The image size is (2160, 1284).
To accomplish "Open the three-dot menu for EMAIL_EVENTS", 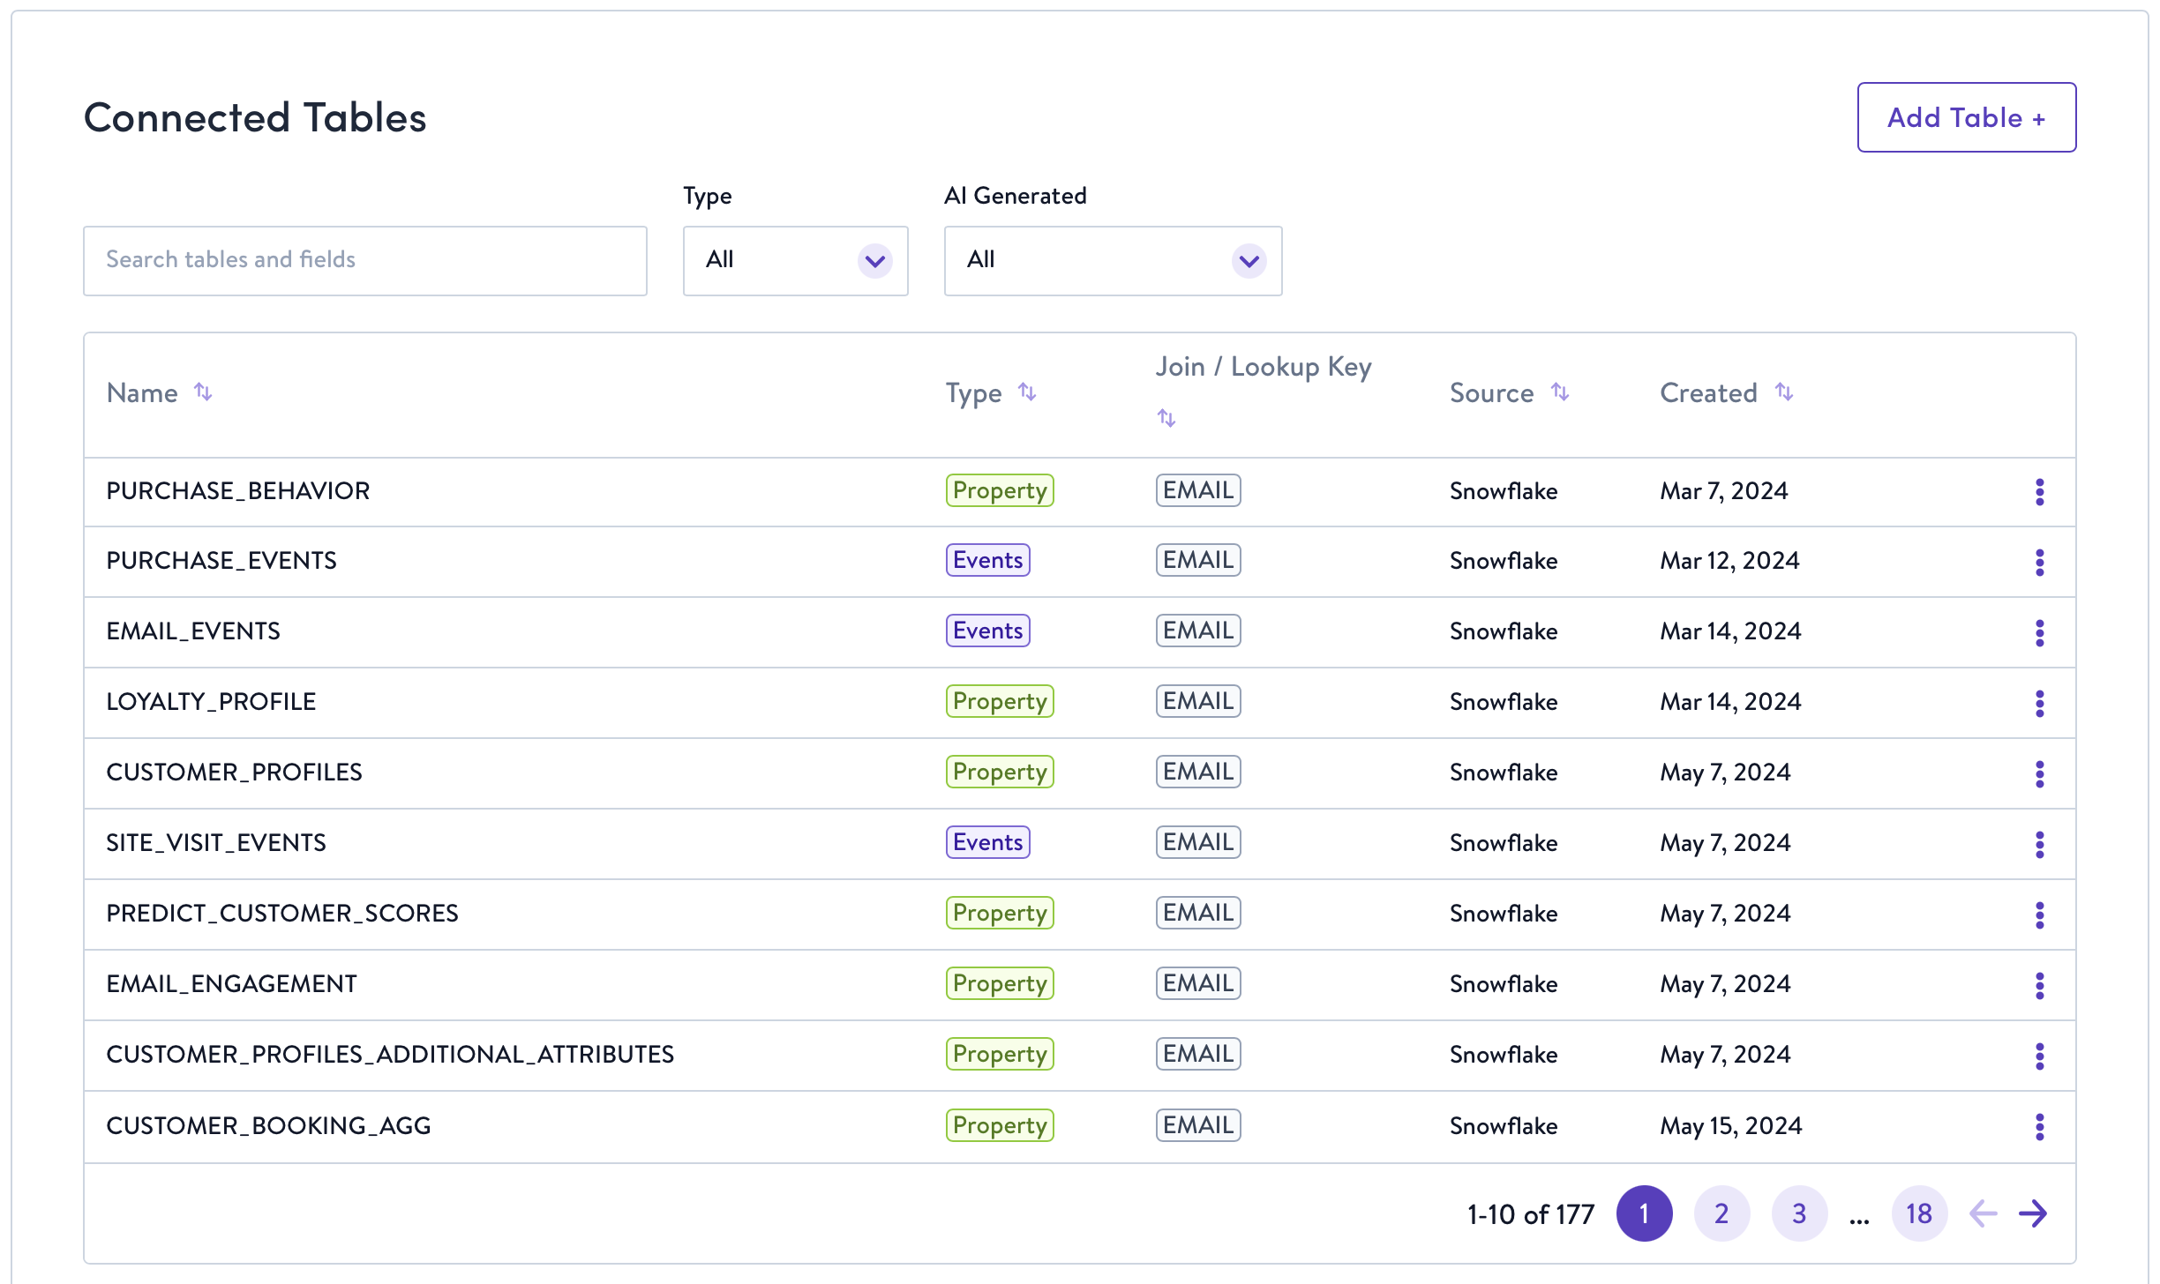I will point(2039,632).
